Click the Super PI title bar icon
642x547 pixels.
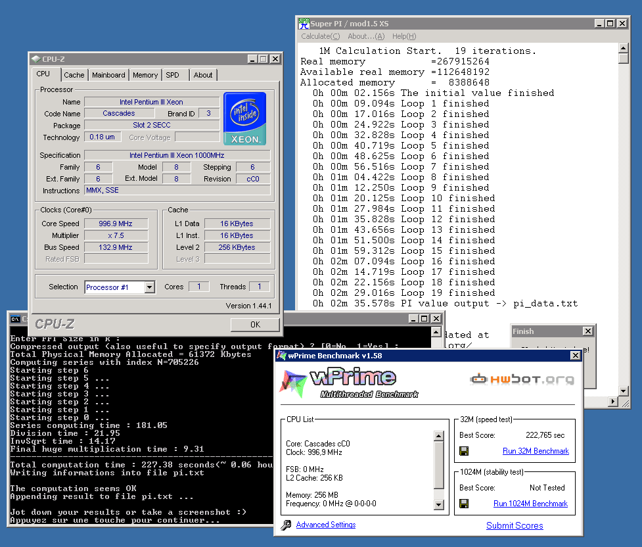click(304, 24)
